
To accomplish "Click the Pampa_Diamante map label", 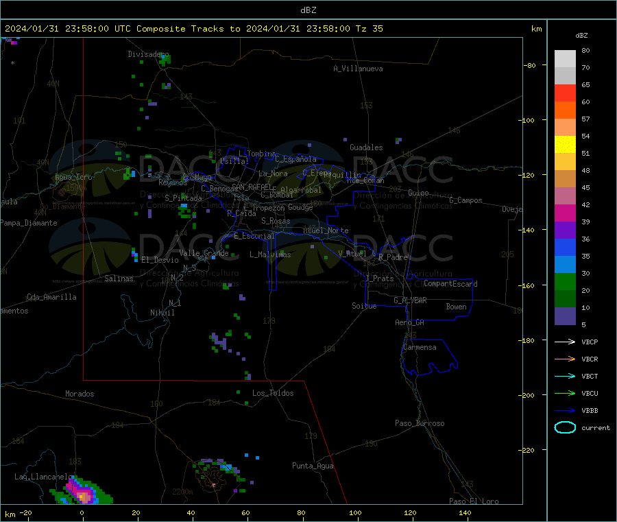I will [29, 223].
